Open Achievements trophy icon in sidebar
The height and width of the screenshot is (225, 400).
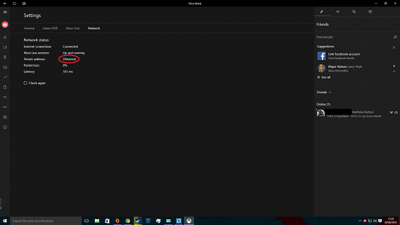[5, 57]
